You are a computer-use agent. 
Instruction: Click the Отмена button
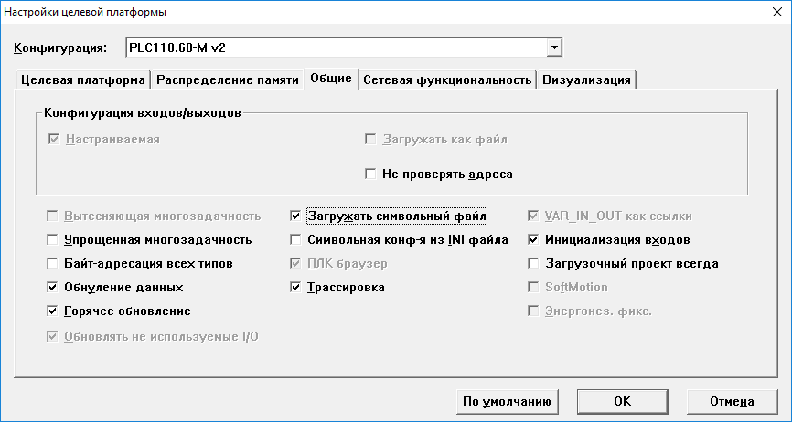tap(731, 401)
